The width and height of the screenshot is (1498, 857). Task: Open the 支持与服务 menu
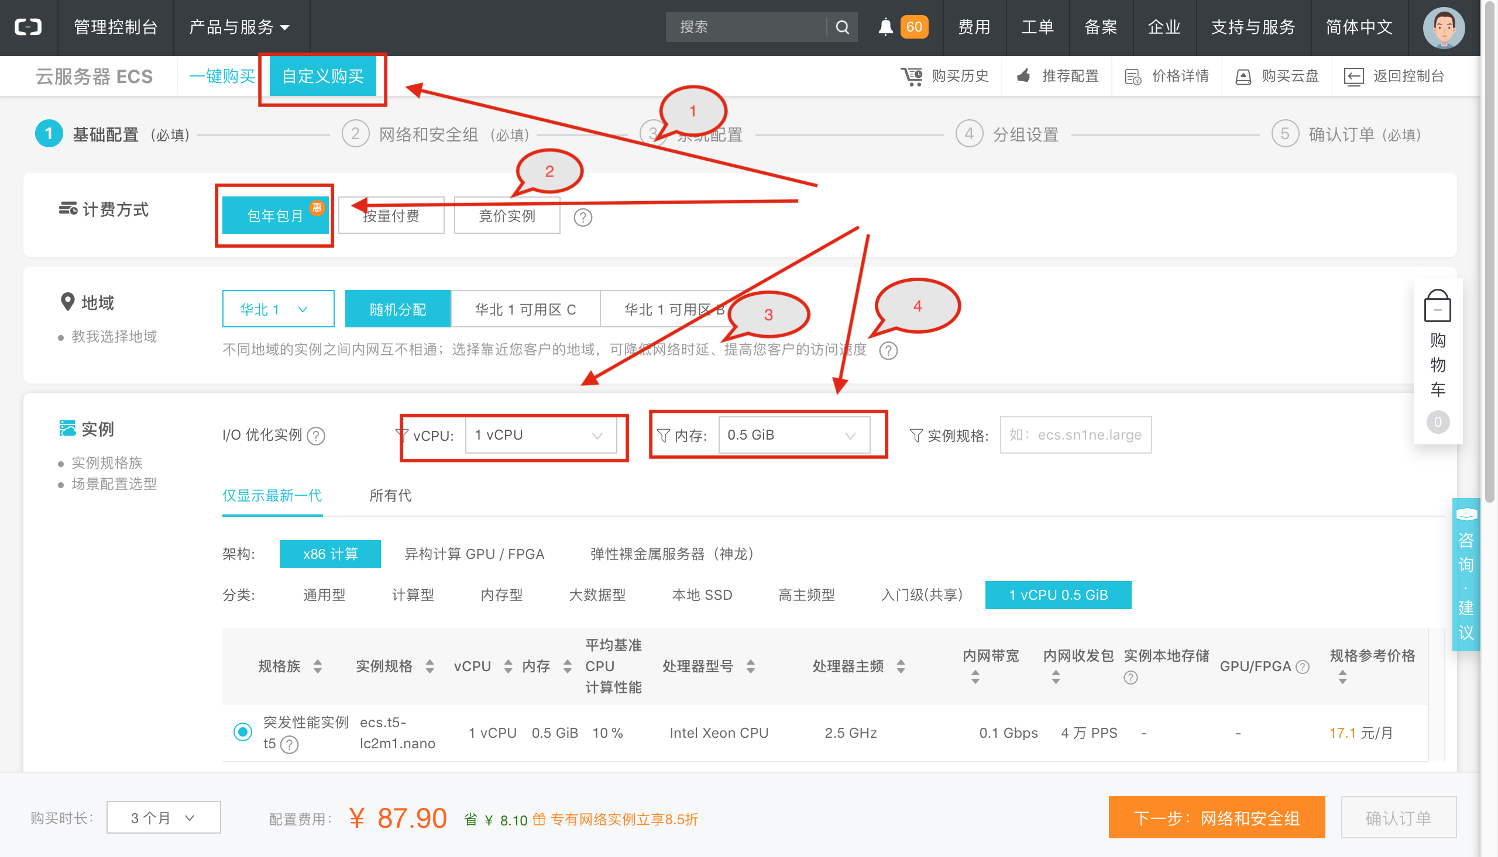[x=1253, y=27]
